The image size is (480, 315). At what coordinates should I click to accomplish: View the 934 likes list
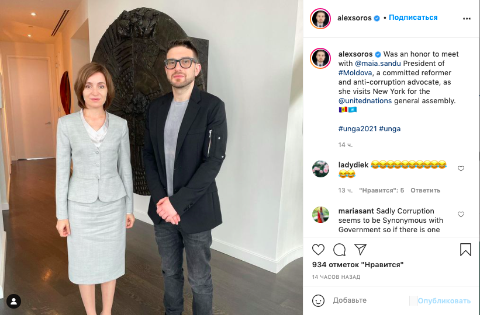tap(358, 265)
